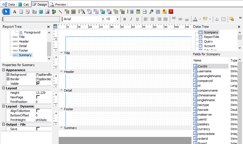Select the RichText component tool
This screenshot has width=243, height=144.
pyautogui.click(x=28, y=12)
